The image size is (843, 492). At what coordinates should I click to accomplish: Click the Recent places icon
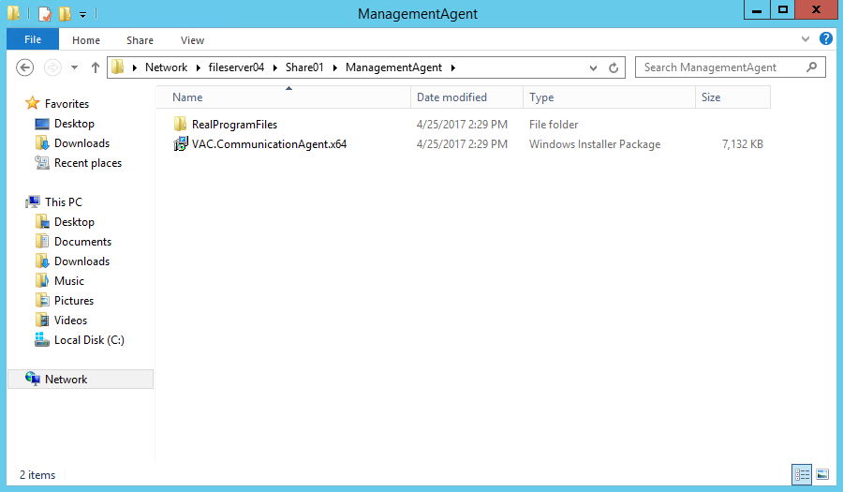pyautogui.click(x=42, y=162)
